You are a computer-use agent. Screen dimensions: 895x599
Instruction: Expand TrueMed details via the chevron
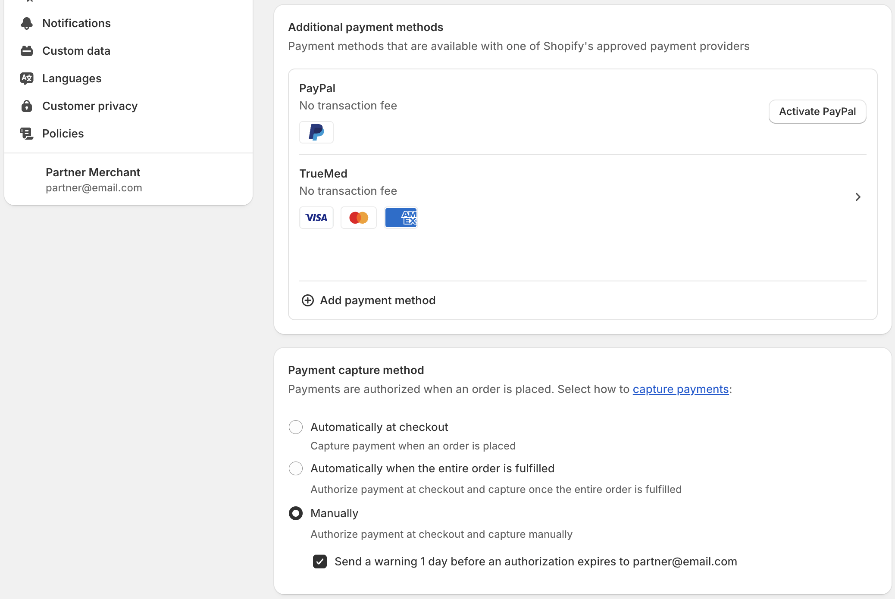pyautogui.click(x=858, y=197)
